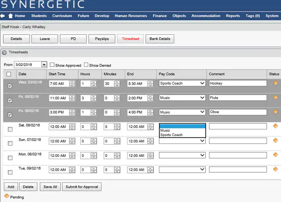This screenshot has height=202, width=281.
Task: Select Sports Coach from open pay code list
Action: (171, 135)
